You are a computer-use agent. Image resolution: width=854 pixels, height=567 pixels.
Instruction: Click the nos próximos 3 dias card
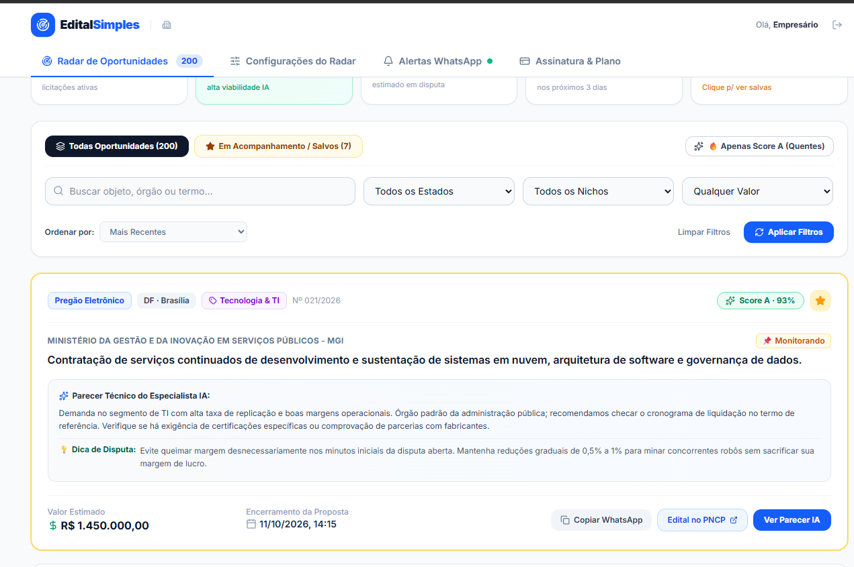point(604,91)
